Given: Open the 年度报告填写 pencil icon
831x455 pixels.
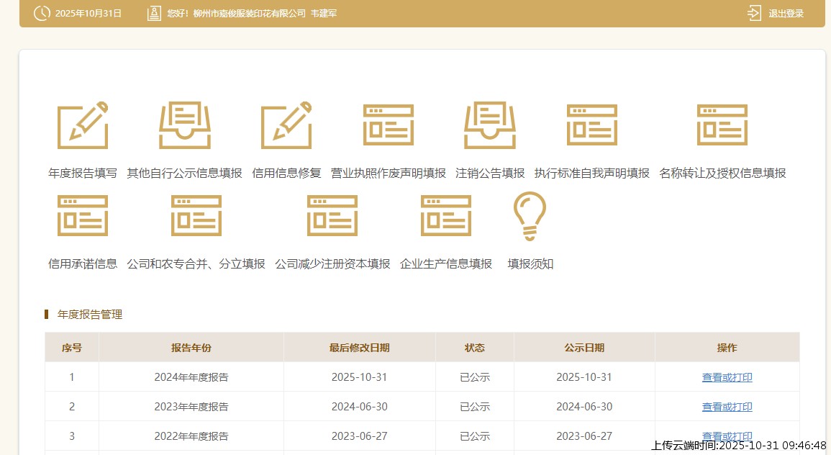Looking at the screenshot, I should 83,126.
